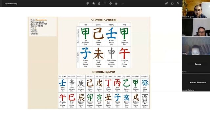Click the 05.1957 luck pillar date
Image resolution: width=210 pixels, height=118 pixels.
(145, 77)
